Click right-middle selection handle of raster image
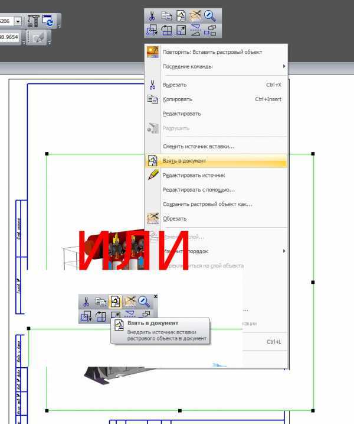The height and width of the screenshot is (424, 354). coord(313,282)
